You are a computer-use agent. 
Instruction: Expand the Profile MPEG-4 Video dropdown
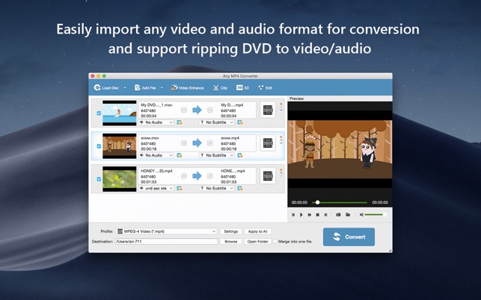pyautogui.click(x=166, y=231)
